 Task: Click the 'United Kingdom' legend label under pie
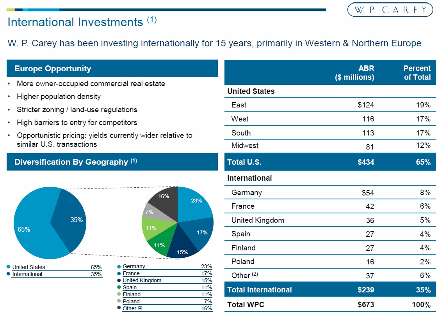[x=142, y=280]
